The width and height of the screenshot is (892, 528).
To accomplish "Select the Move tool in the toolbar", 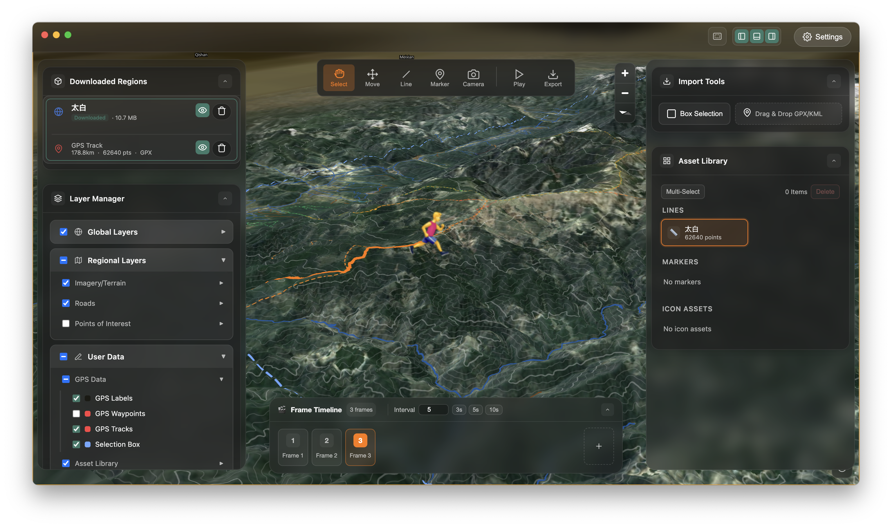I will click(372, 77).
